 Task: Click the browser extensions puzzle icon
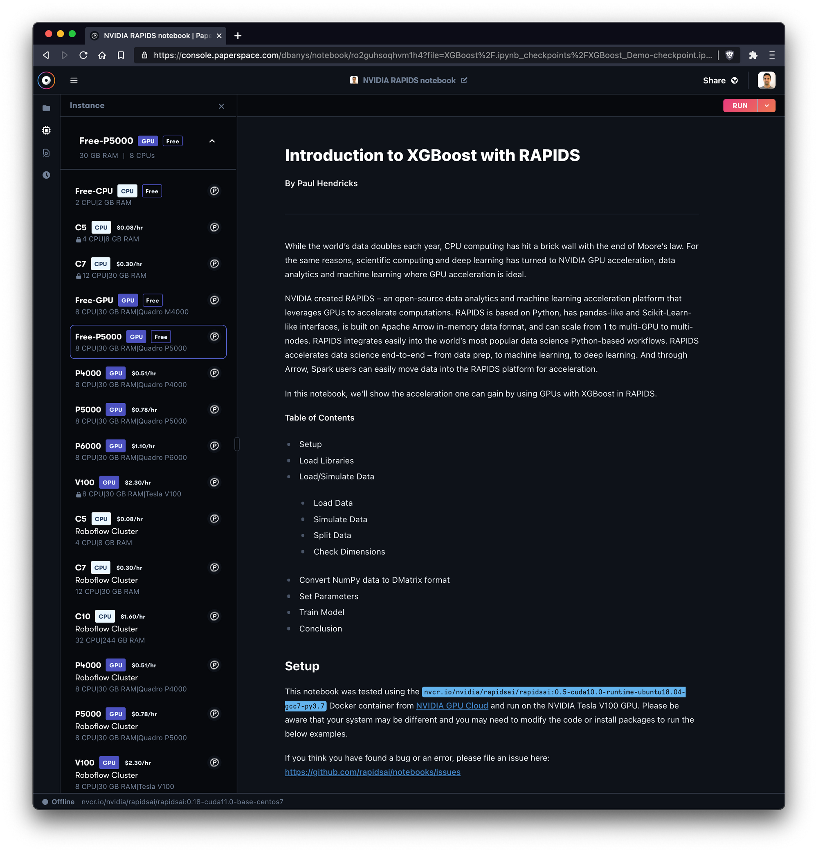point(753,55)
